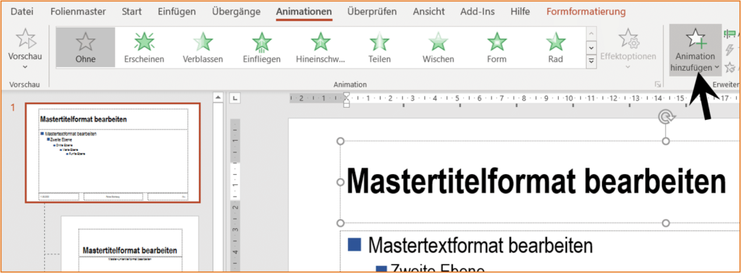741x273 pixels.
Task: Open the Hilfe tab
Action: (x=520, y=12)
